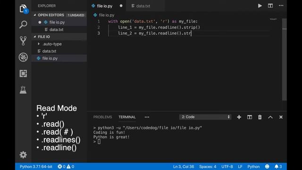
Task: Click the terminal prompt input
Action: (99, 142)
